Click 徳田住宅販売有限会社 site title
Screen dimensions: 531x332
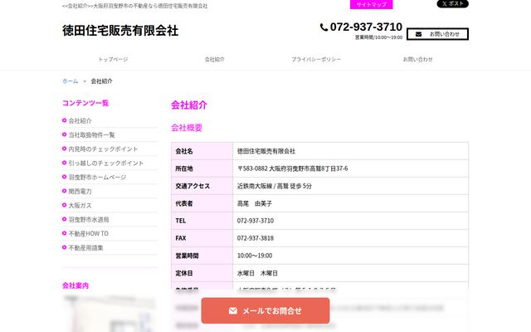pyautogui.click(x=120, y=31)
